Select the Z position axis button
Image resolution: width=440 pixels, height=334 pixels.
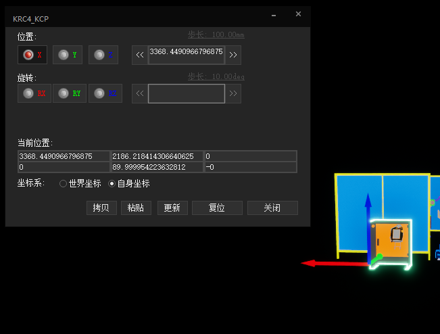click(103, 55)
